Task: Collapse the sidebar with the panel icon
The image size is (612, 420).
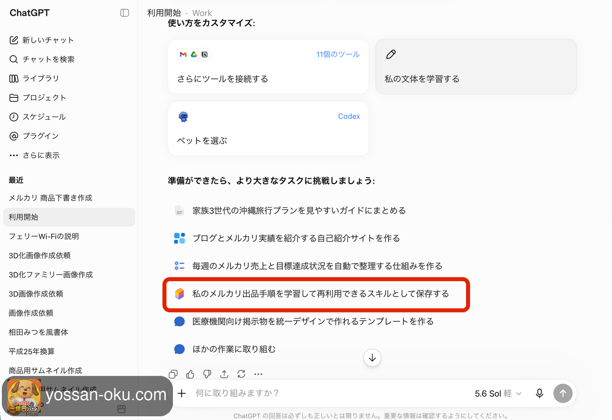Action: [x=124, y=13]
